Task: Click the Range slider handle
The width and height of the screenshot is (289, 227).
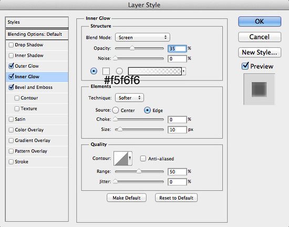Action: [139, 171]
